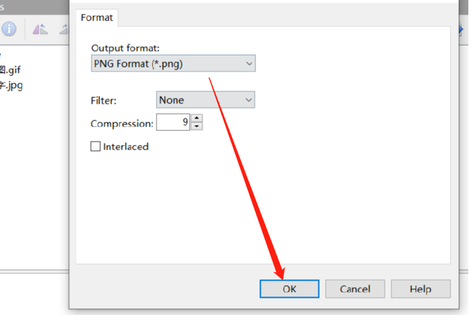The width and height of the screenshot is (471, 315).
Task: Open the Filter dropdown showing None
Action: pyautogui.click(x=206, y=100)
